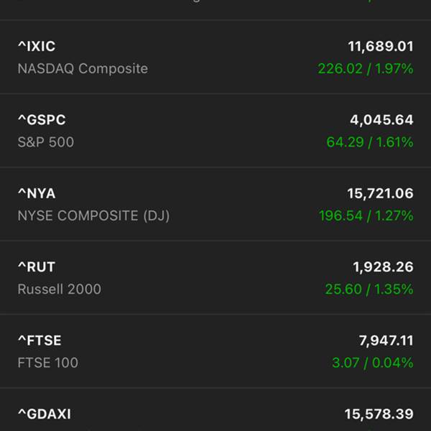Select the FTSE 100 name label

[48, 363]
